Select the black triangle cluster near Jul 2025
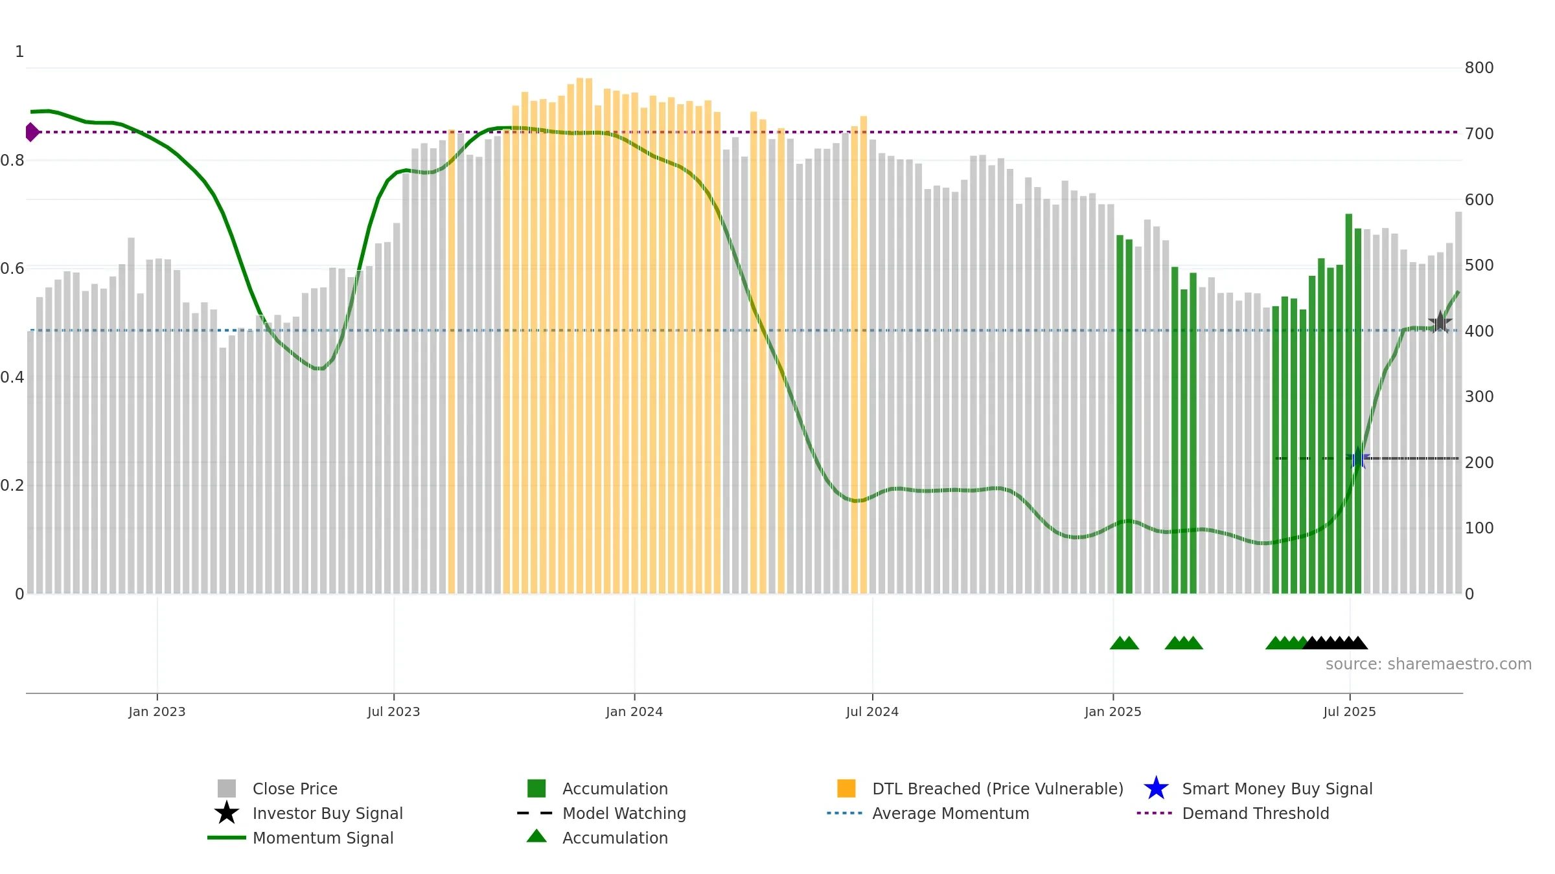Image resolution: width=1555 pixels, height=874 pixels. click(x=1335, y=643)
